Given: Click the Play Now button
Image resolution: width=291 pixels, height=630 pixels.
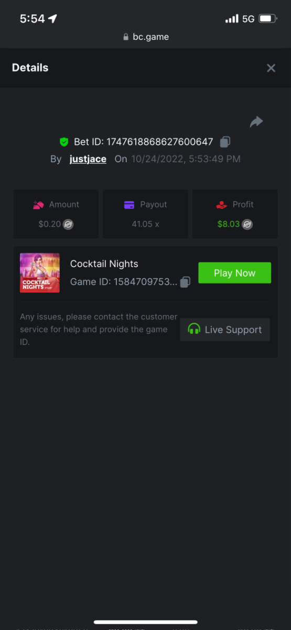Looking at the screenshot, I should [x=234, y=273].
